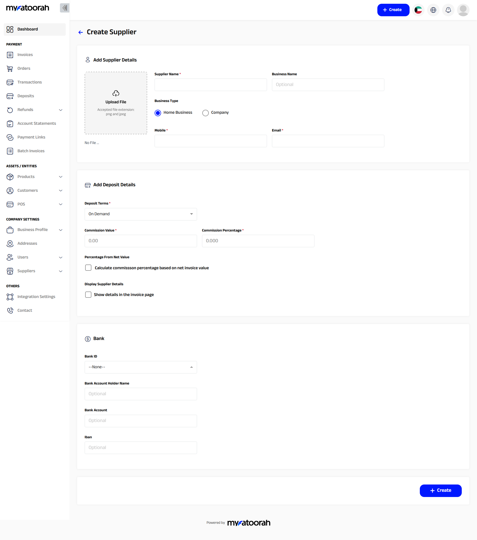This screenshot has width=477, height=540.
Task: Click the Deposits icon in sidebar
Action: (10, 96)
